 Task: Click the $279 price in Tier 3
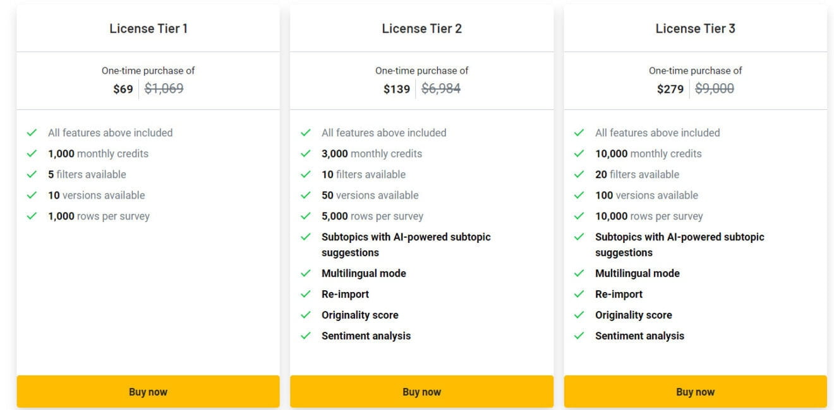670,89
